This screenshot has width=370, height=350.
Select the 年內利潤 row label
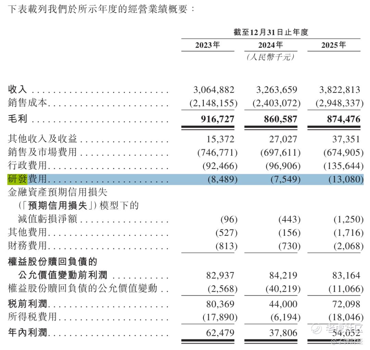(28, 333)
